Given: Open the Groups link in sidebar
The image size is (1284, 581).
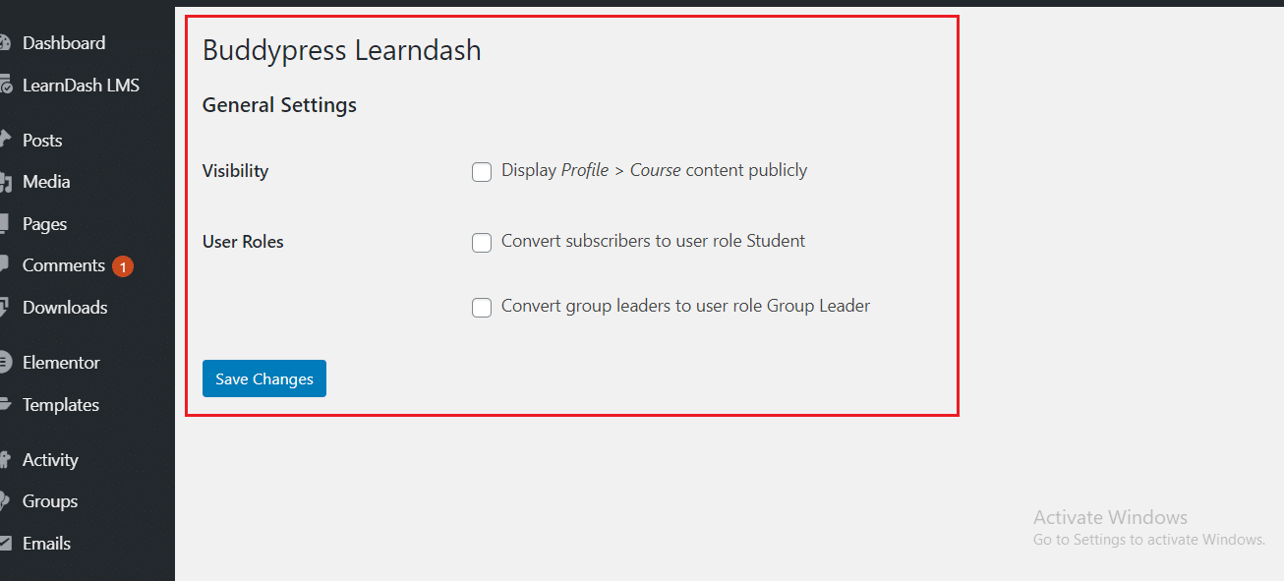Looking at the screenshot, I should coord(49,500).
